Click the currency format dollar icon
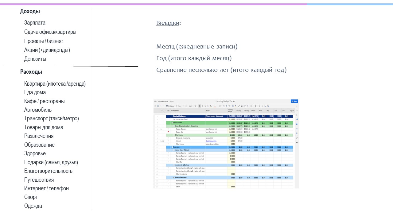The width and height of the screenshot is (393, 221). (255, 106)
